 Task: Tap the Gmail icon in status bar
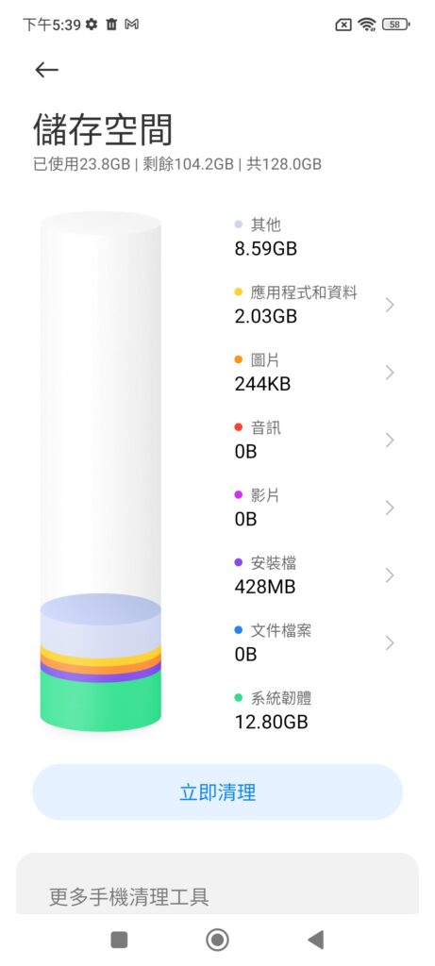pyautogui.click(x=131, y=24)
